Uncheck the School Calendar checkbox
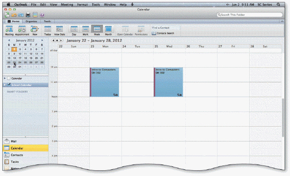Screen dimensions: 290x176 [x=9, y=85]
